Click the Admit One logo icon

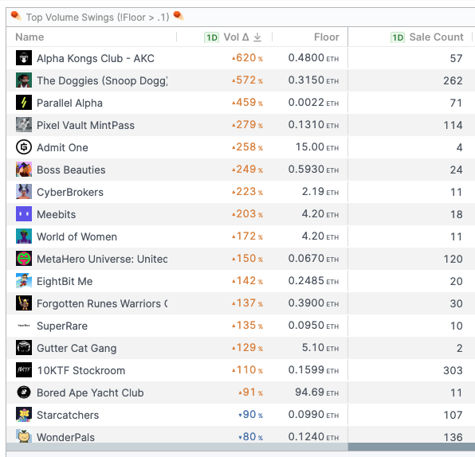coord(24,147)
